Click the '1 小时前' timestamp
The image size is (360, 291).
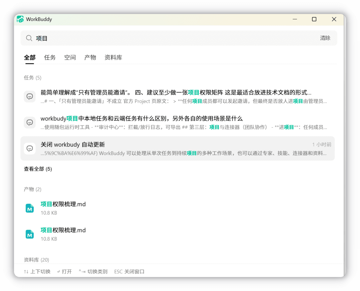(x=322, y=145)
